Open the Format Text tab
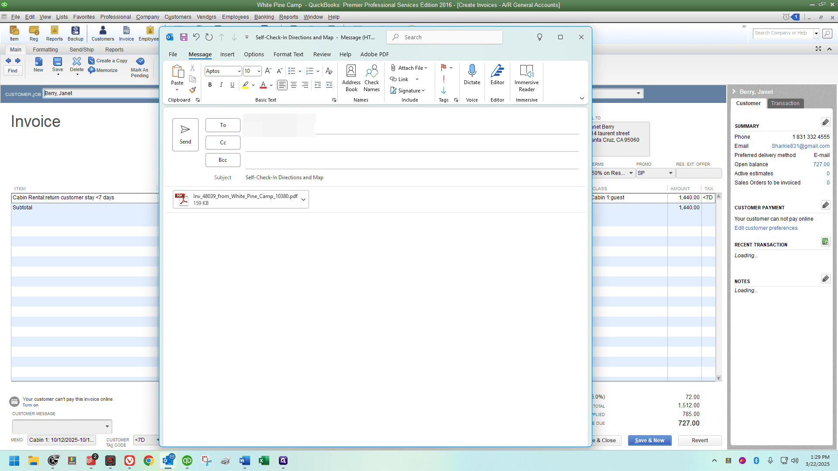Viewport: 838px width, 471px height. point(288,55)
